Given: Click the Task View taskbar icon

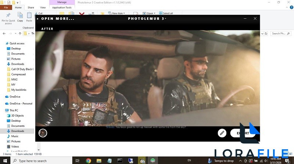Looking at the screenshot, I should click(x=78, y=161).
